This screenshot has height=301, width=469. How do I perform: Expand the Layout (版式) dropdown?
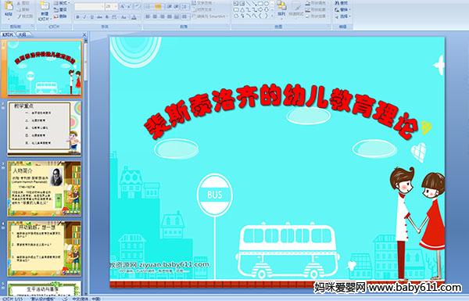pos(62,3)
